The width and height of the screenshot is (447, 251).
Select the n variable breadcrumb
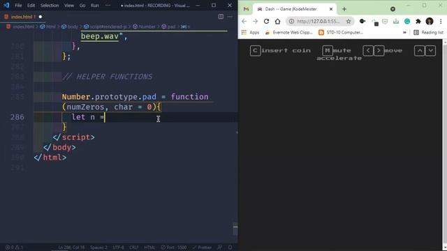click(x=186, y=26)
